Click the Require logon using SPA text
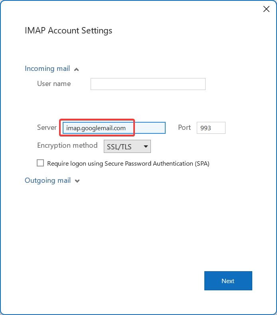Image resolution: width=277 pixels, height=315 pixels. click(128, 164)
